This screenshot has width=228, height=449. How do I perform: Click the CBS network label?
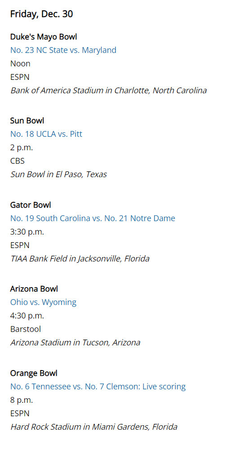(x=18, y=161)
